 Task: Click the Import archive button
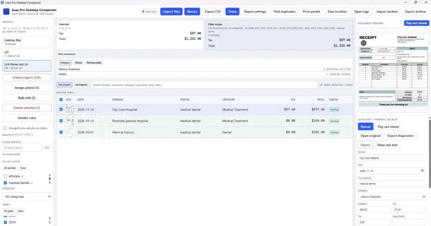(x=387, y=12)
